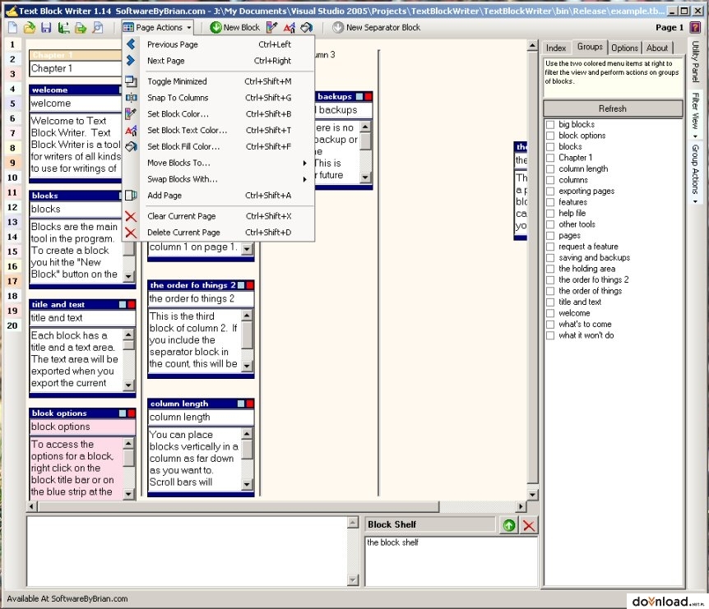This screenshot has width=709, height=609.
Task: Click the Save floppy disk icon
Action: (x=46, y=28)
